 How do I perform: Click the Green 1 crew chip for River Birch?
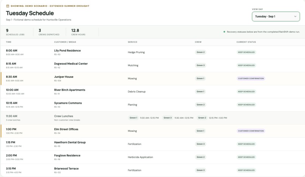pos(200,92)
